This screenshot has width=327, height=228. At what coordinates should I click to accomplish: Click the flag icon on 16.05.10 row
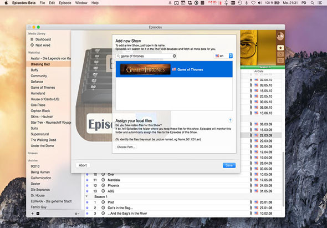click(x=256, y=91)
